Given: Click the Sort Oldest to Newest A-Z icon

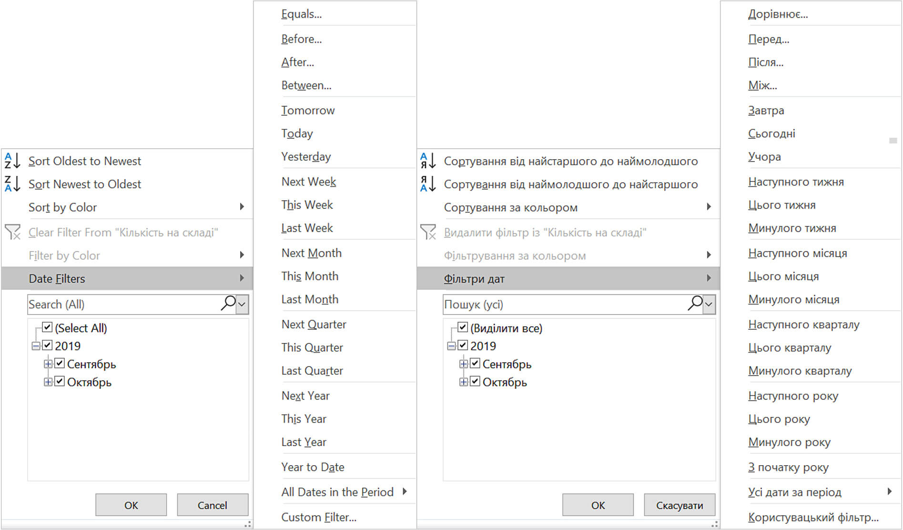Looking at the screenshot, I should point(12,161).
